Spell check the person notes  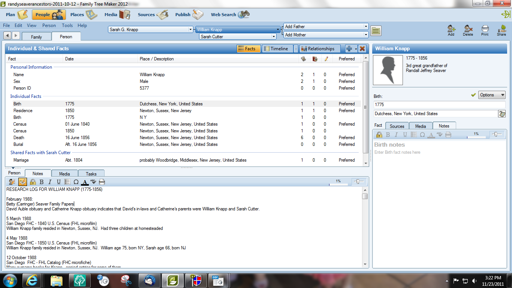coord(93,182)
